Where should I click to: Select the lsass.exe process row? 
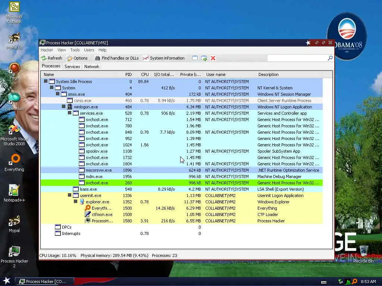182,189
